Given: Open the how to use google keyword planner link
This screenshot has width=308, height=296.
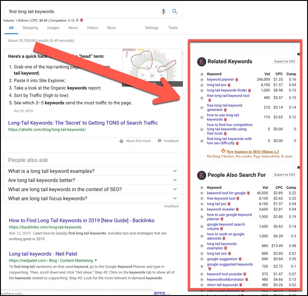Looking at the screenshot, I should 229,217.
